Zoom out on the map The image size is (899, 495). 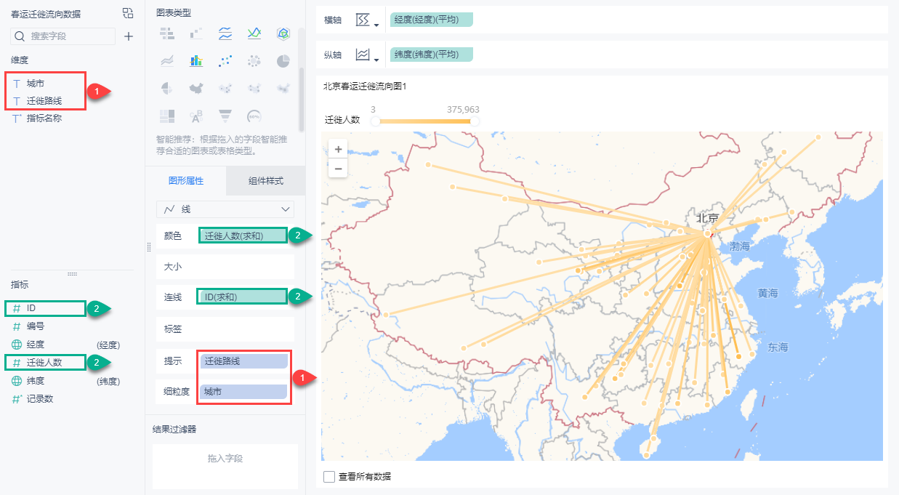[x=338, y=168]
